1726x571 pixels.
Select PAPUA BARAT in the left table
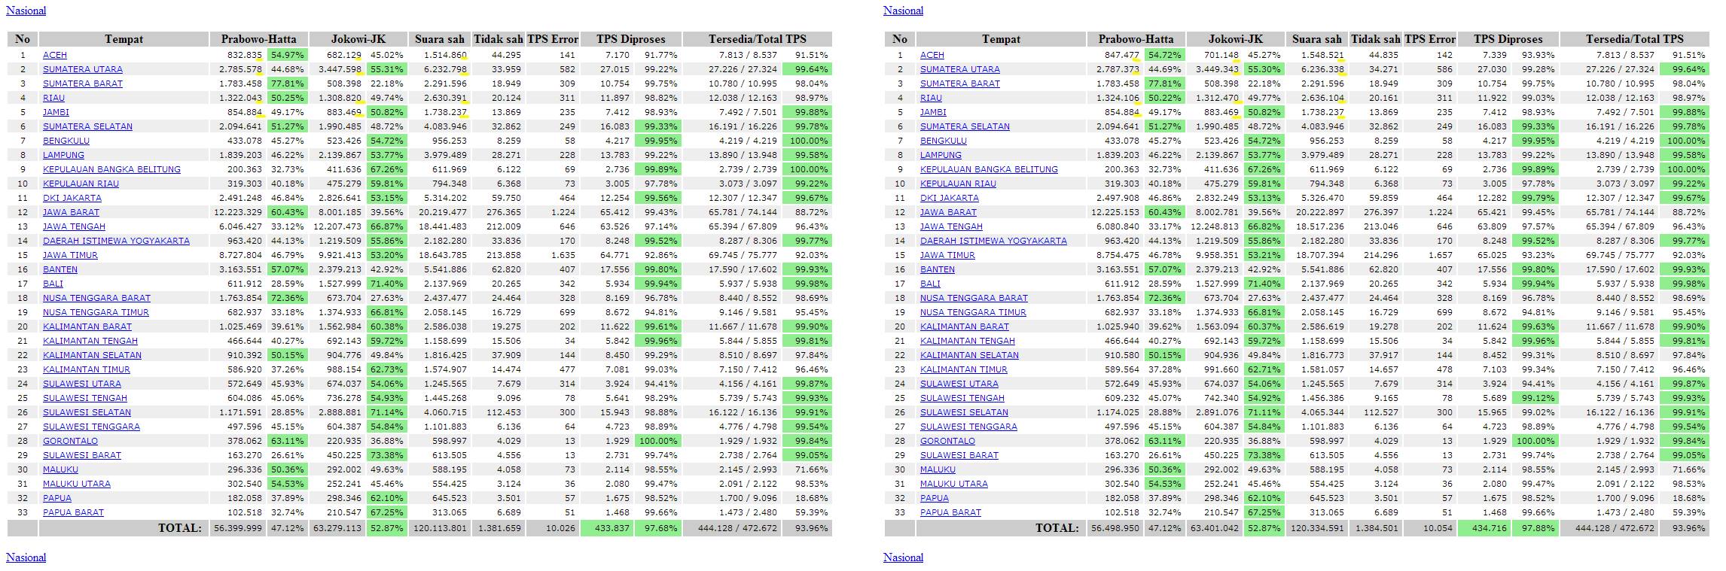click(73, 512)
